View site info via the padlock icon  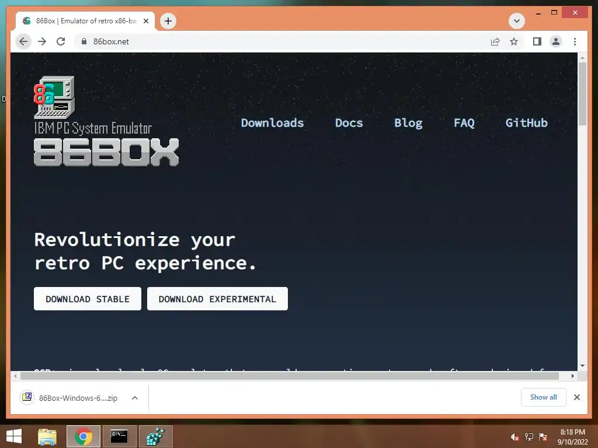[x=84, y=41]
